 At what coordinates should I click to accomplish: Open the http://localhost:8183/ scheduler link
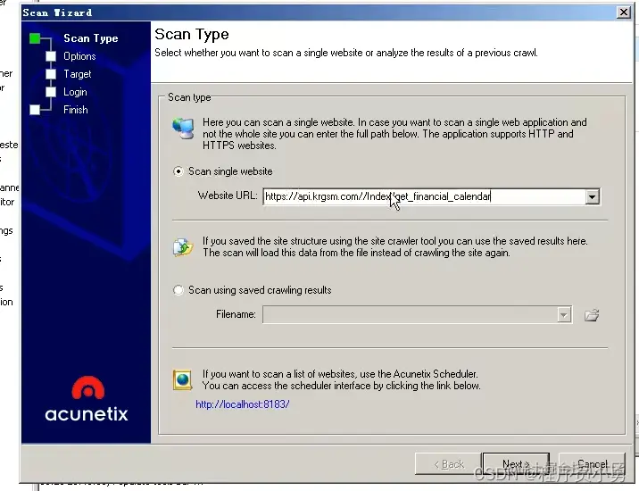click(x=243, y=404)
